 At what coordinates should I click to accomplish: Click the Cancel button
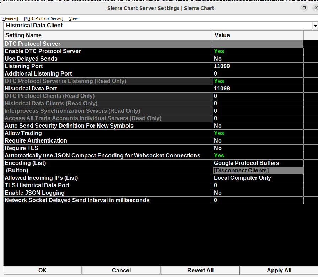[121, 270]
